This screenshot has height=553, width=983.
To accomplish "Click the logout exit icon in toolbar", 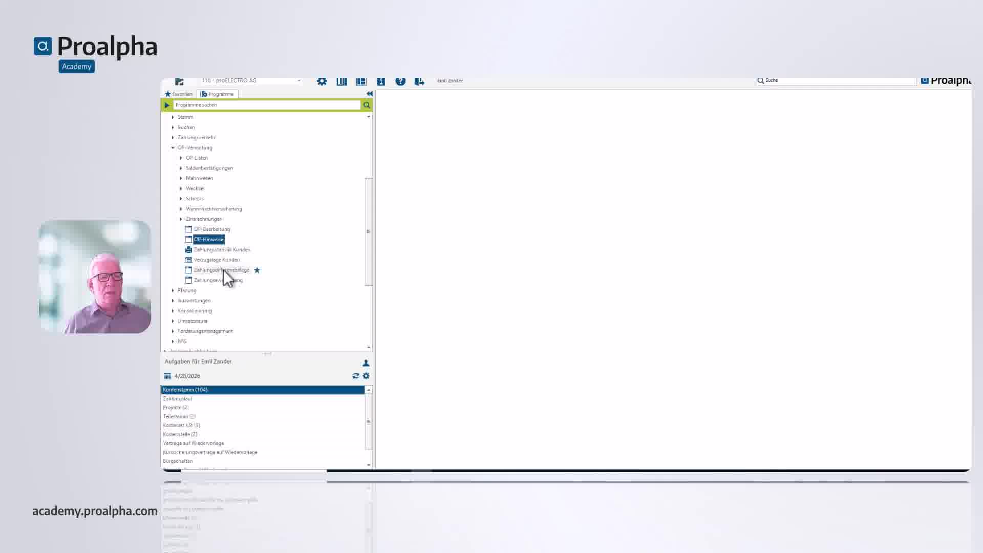I will tap(419, 81).
